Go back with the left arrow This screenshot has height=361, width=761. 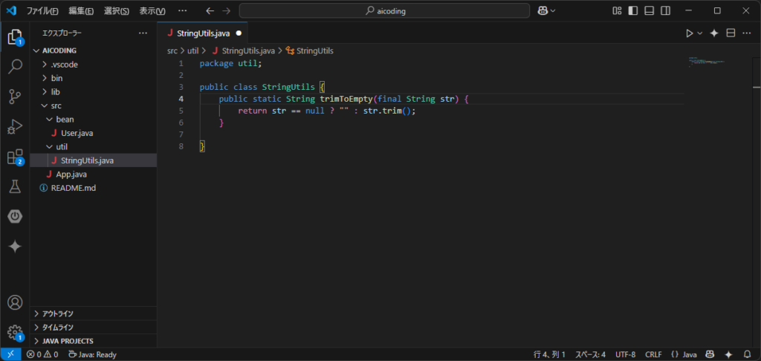tap(209, 10)
